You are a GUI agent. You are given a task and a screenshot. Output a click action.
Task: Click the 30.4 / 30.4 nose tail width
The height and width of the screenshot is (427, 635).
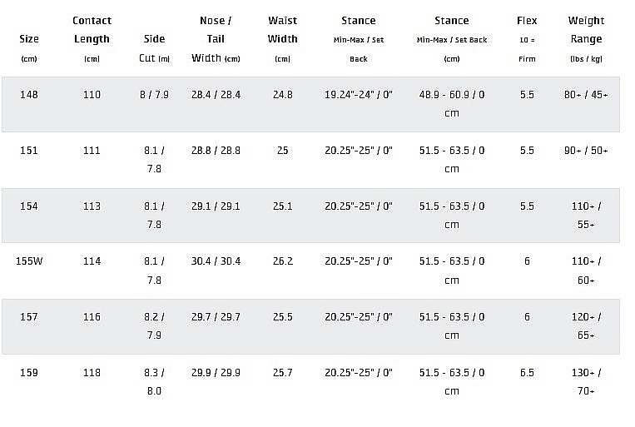tap(216, 261)
